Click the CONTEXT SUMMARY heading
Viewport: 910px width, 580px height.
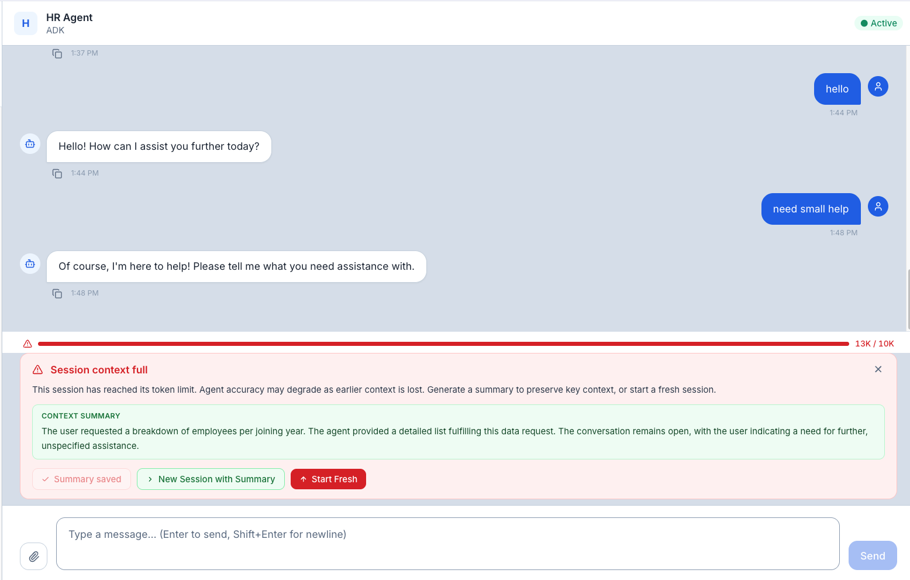pyautogui.click(x=81, y=416)
